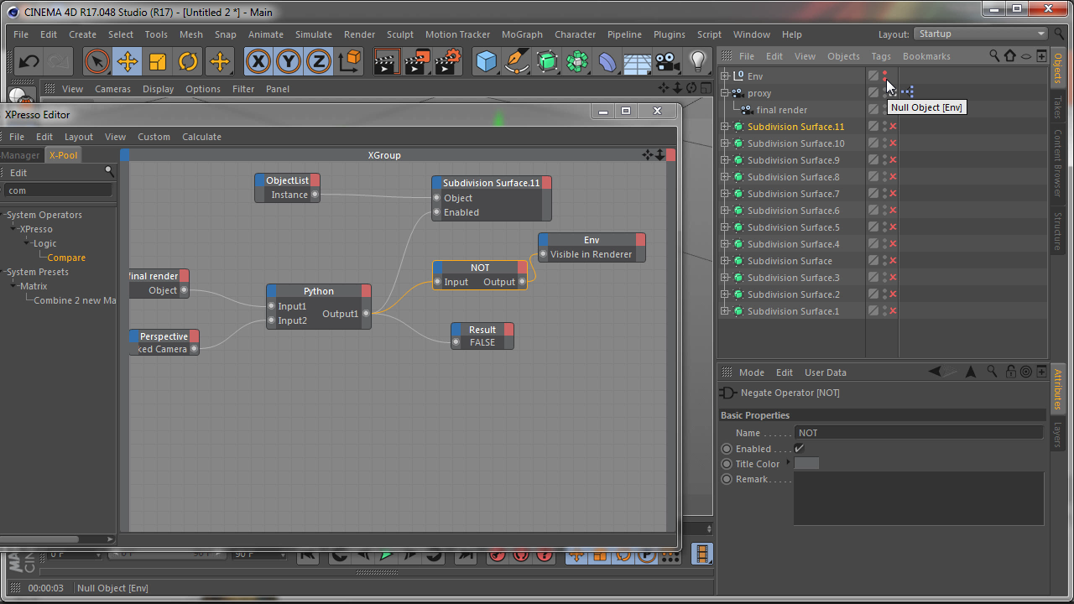Click the Spline Pen icon
The width and height of the screenshot is (1074, 604).
pyautogui.click(x=517, y=61)
